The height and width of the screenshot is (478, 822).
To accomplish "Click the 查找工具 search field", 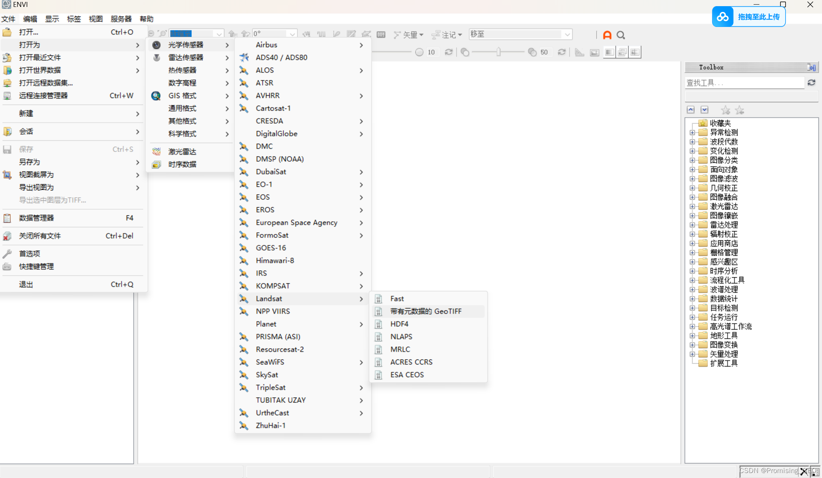I will point(744,83).
